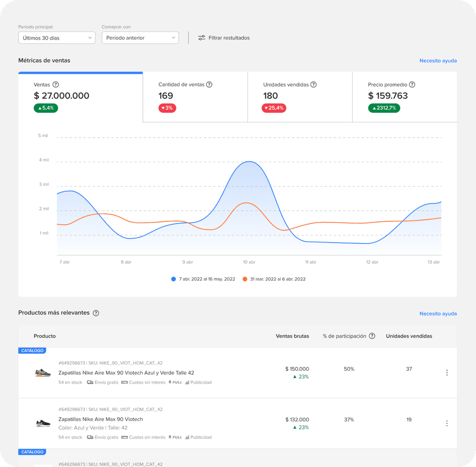Click the 37 units sold value
The height and width of the screenshot is (467, 476).
click(409, 369)
